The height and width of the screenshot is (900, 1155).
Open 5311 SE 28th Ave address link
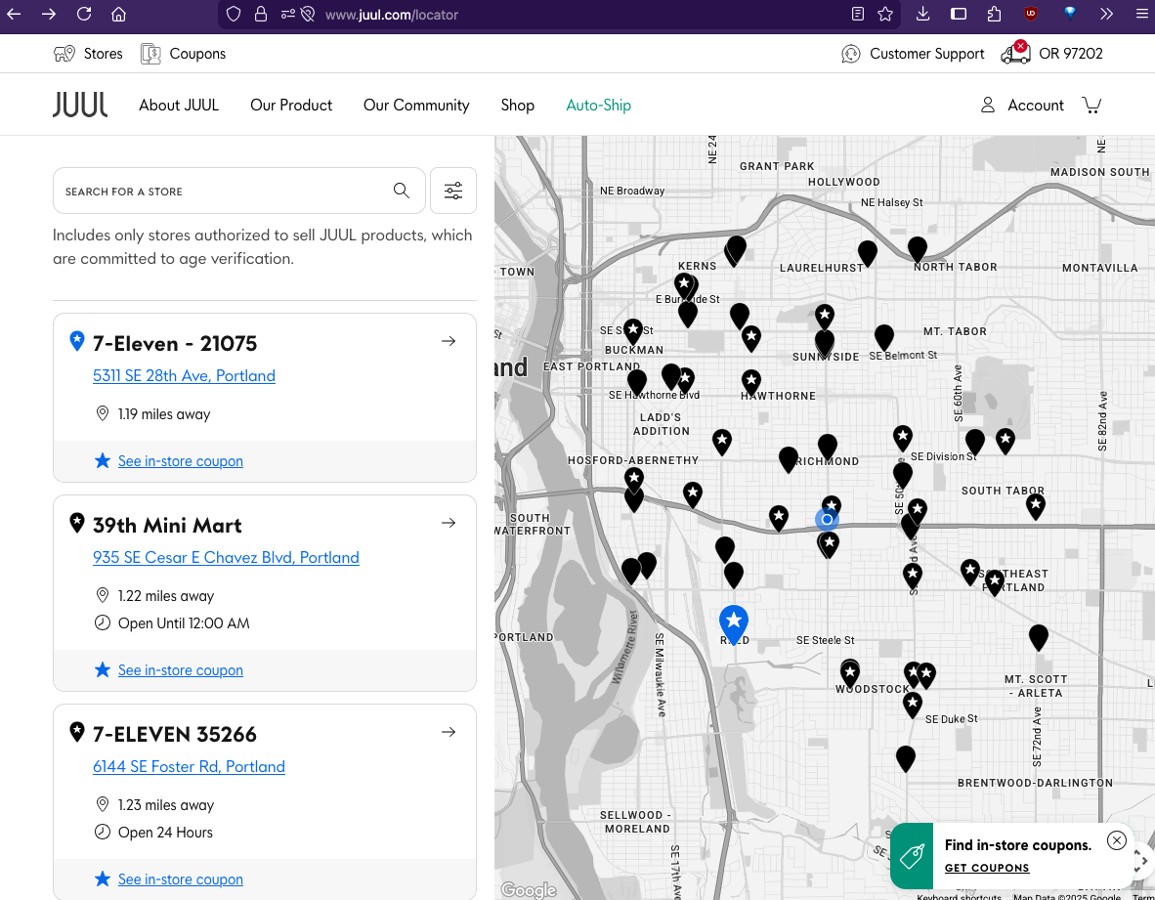pos(184,376)
